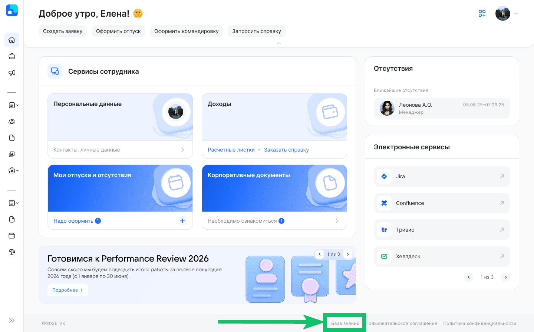The image size is (534, 332).
Task: Go to next page in Электронные сервисы
Action: (x=505, y=277)
